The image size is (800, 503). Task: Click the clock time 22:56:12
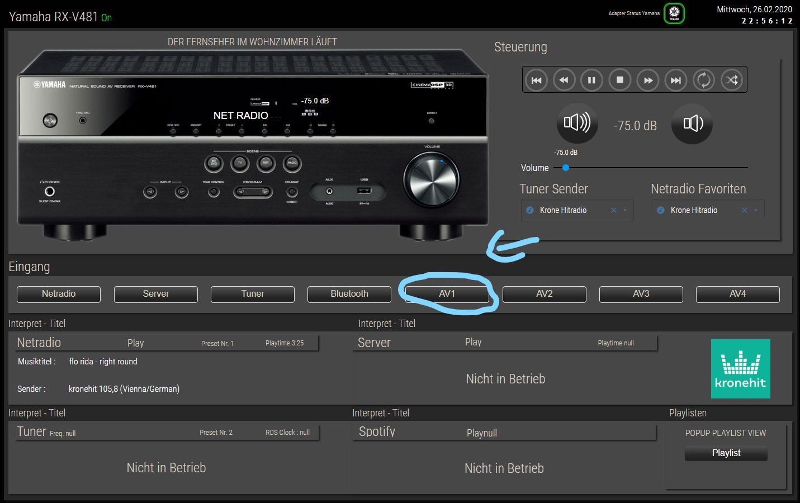click(x=767, y=21)
